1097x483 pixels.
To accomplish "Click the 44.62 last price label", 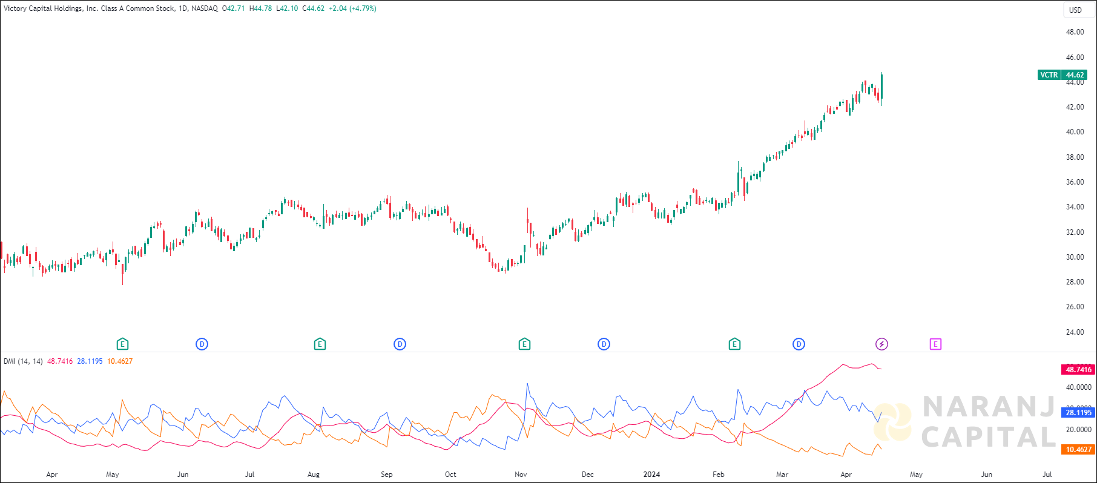I will coord(1075,75).
